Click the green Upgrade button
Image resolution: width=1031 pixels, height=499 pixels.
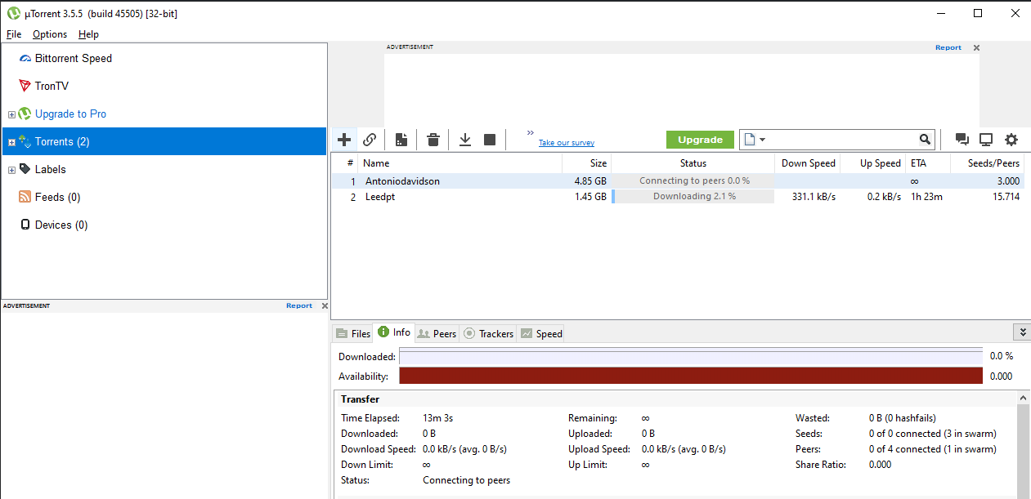(x=700, y=140)
